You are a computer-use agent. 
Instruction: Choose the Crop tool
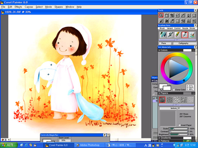point(172,15)
